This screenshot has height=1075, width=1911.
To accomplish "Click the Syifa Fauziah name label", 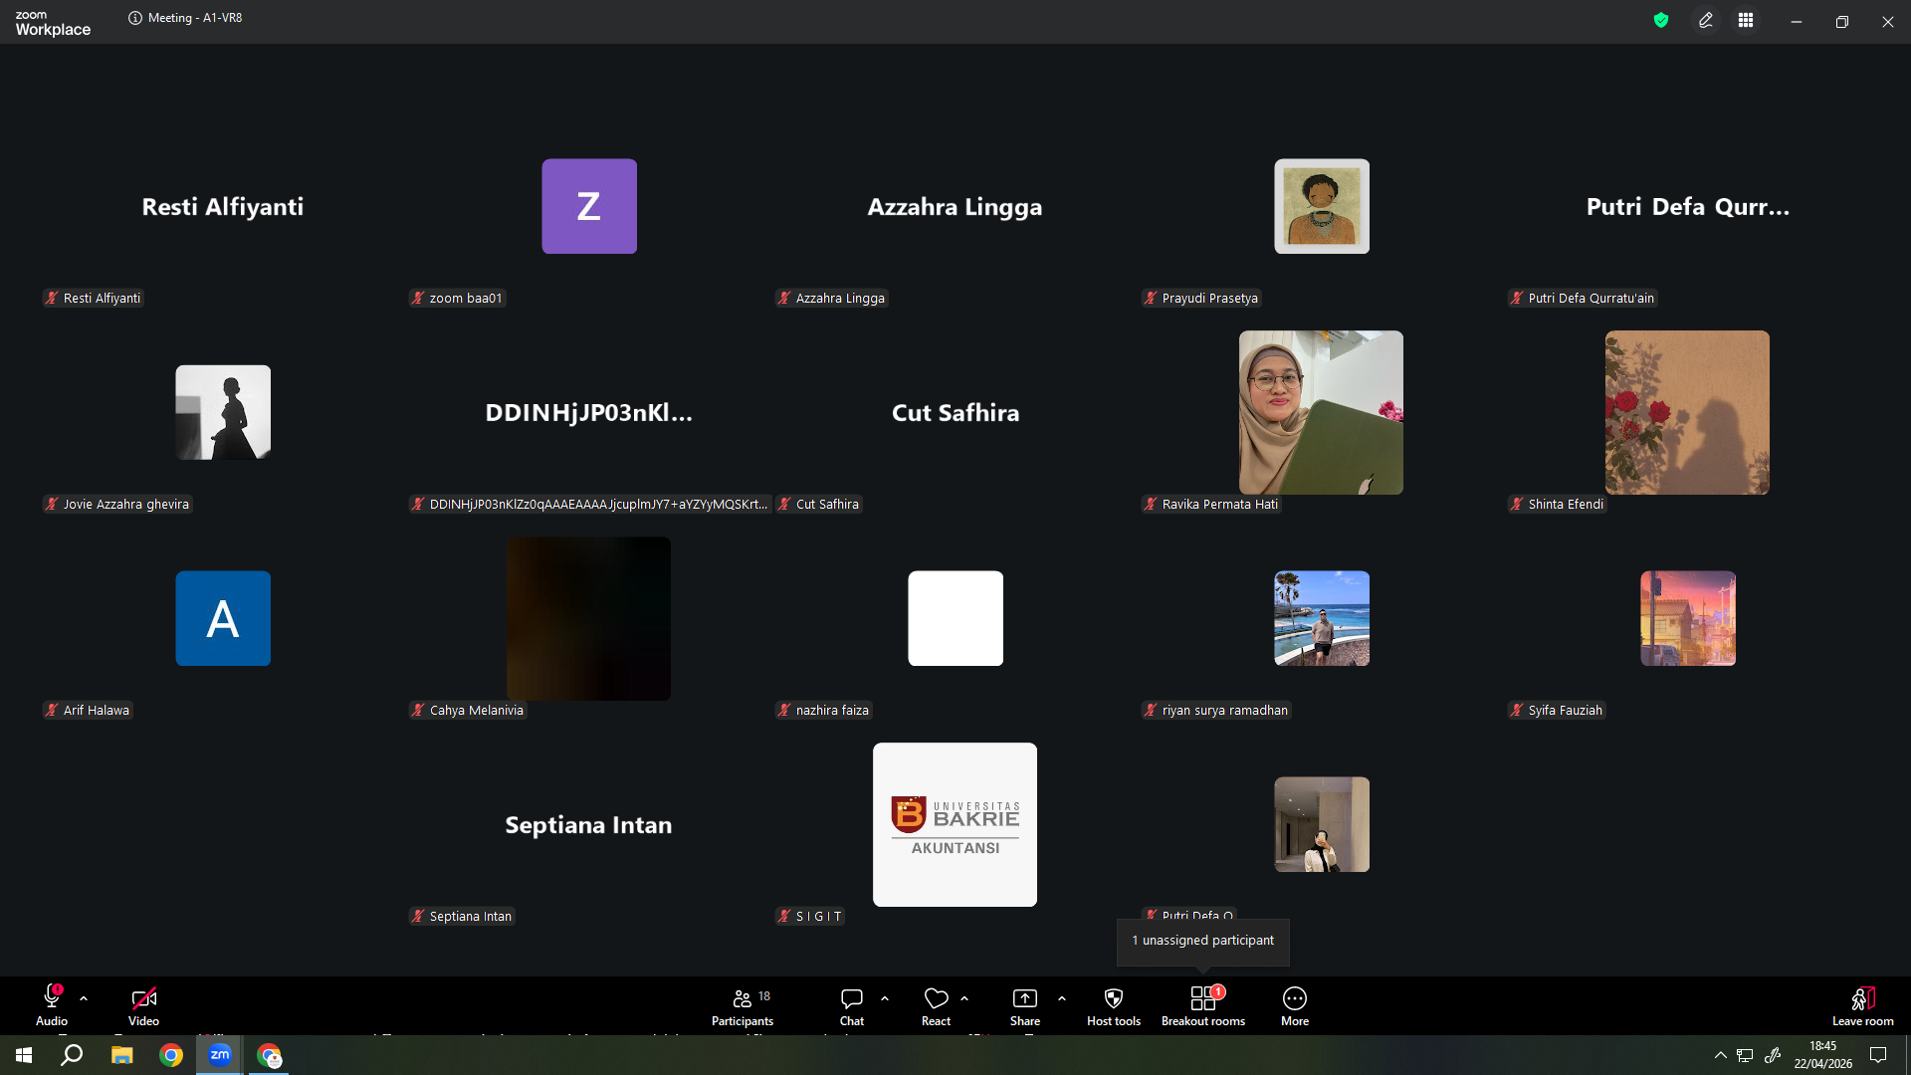I will point(1557,710).
